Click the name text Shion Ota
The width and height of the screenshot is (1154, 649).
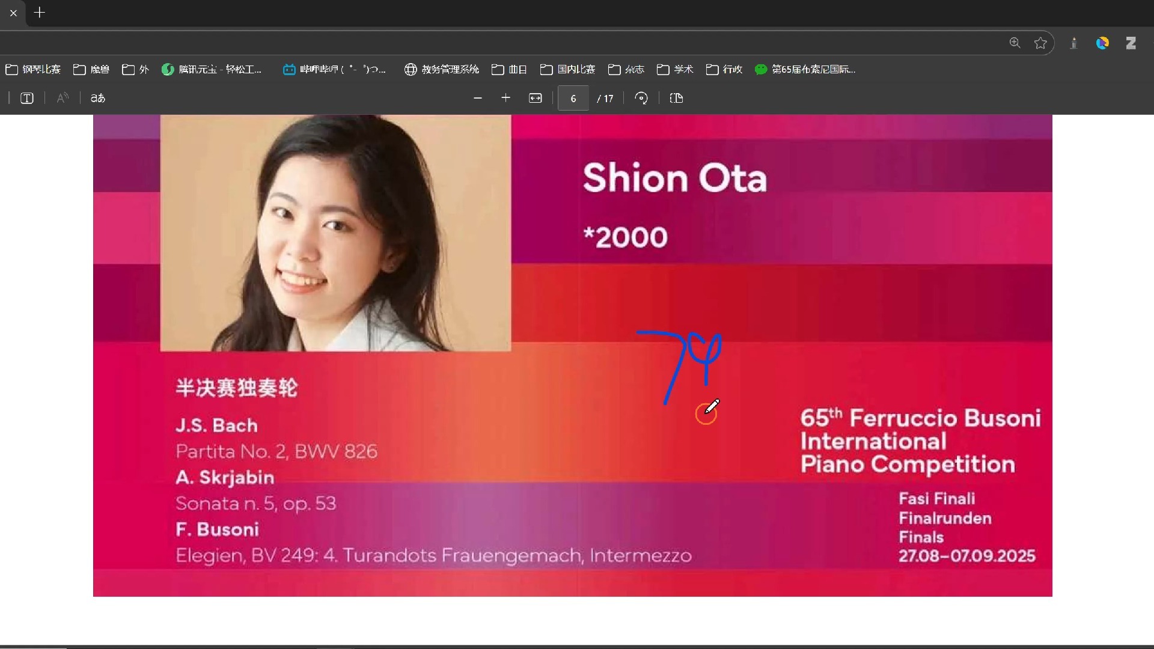(675, 178)
